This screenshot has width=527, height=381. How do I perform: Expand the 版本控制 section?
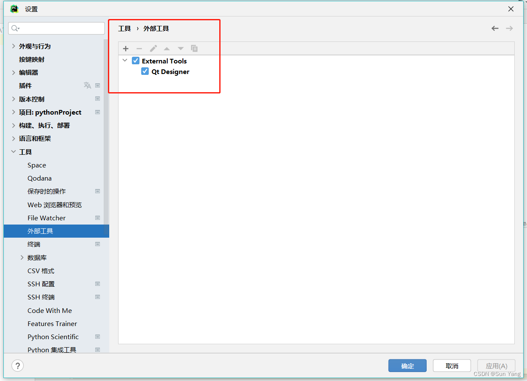14,99
